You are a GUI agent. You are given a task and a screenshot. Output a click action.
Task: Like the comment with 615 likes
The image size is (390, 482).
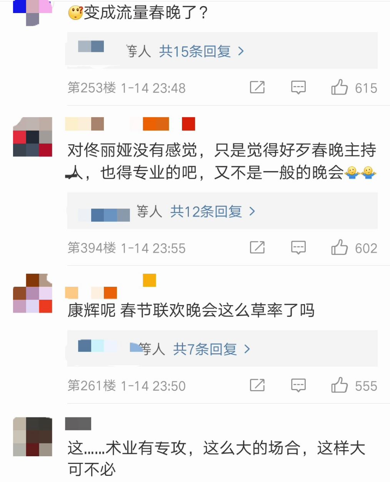tap(339, 88)
